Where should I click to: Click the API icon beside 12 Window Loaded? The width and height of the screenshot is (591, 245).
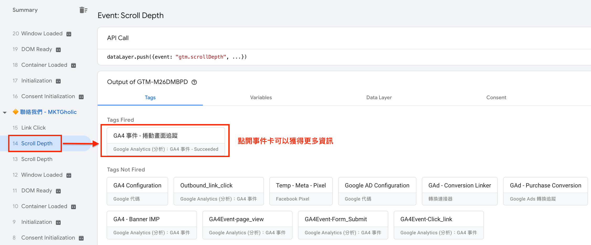[x=69, y=175]
